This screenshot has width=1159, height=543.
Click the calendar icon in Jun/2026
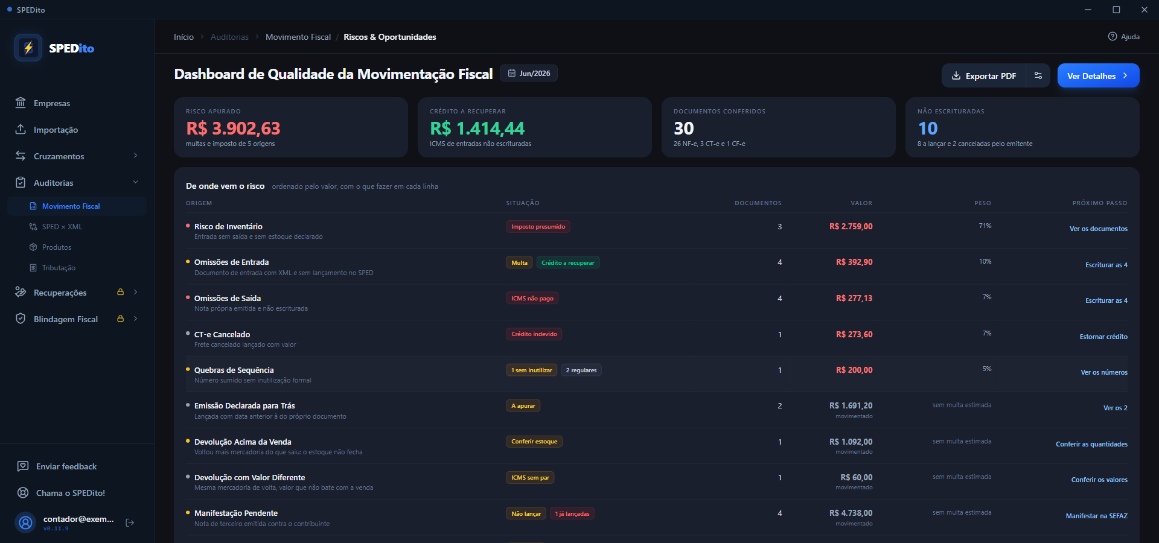512,74
